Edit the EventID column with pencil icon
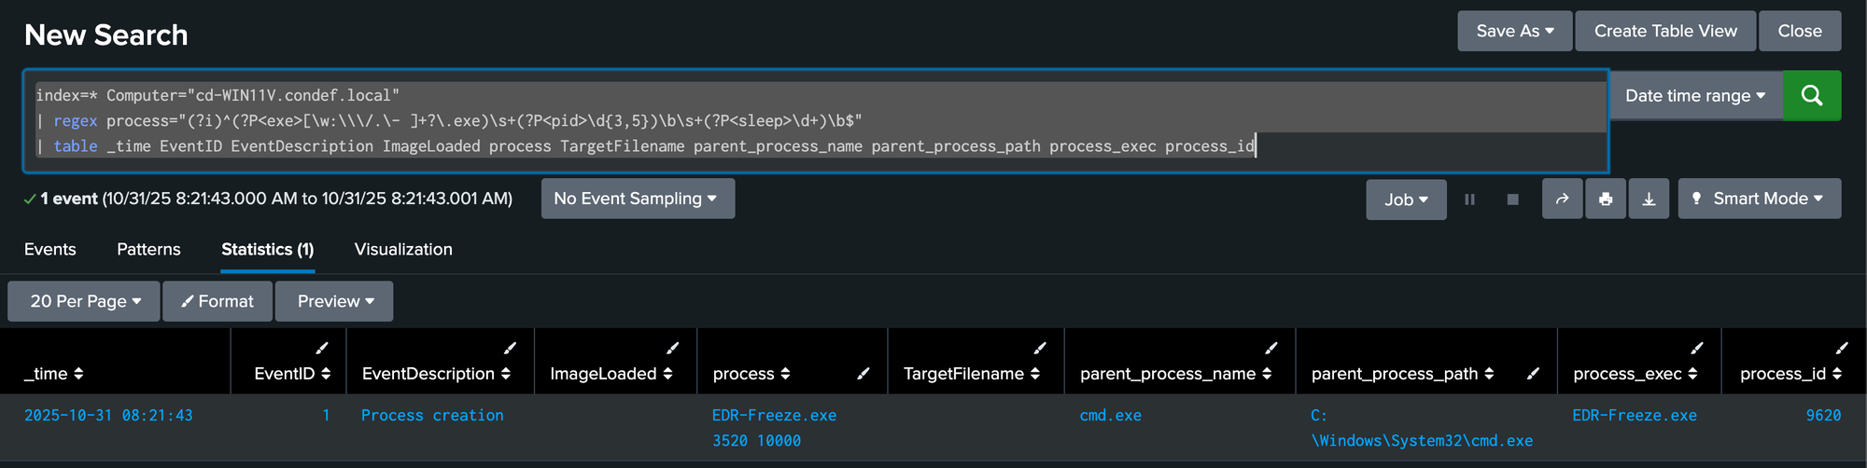The width and height of the screenshot is (1867, 468). click(322, 348)
